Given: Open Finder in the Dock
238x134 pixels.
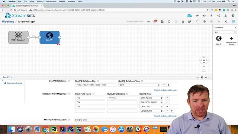Looking at the screenshot, I should click(x=12, y=129).
